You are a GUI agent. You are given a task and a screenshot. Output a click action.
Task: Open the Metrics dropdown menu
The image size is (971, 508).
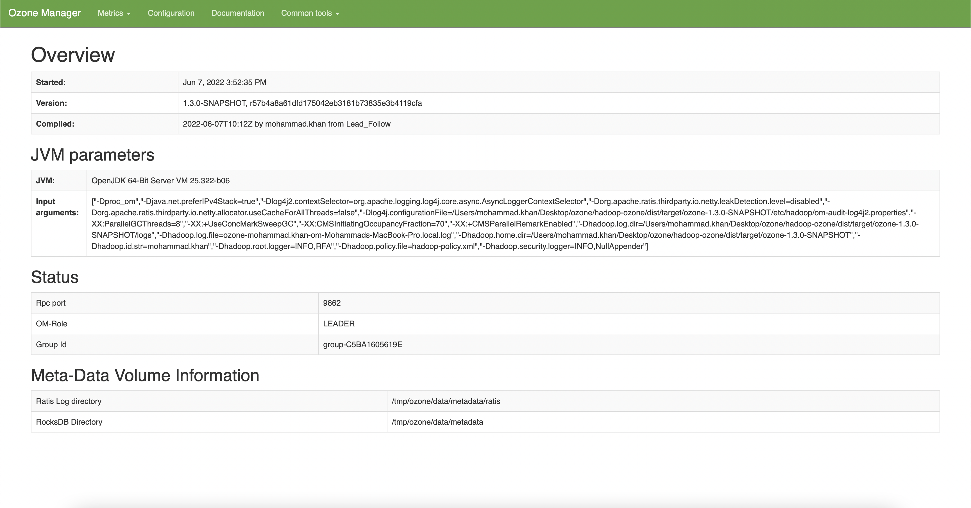point(114,13)
